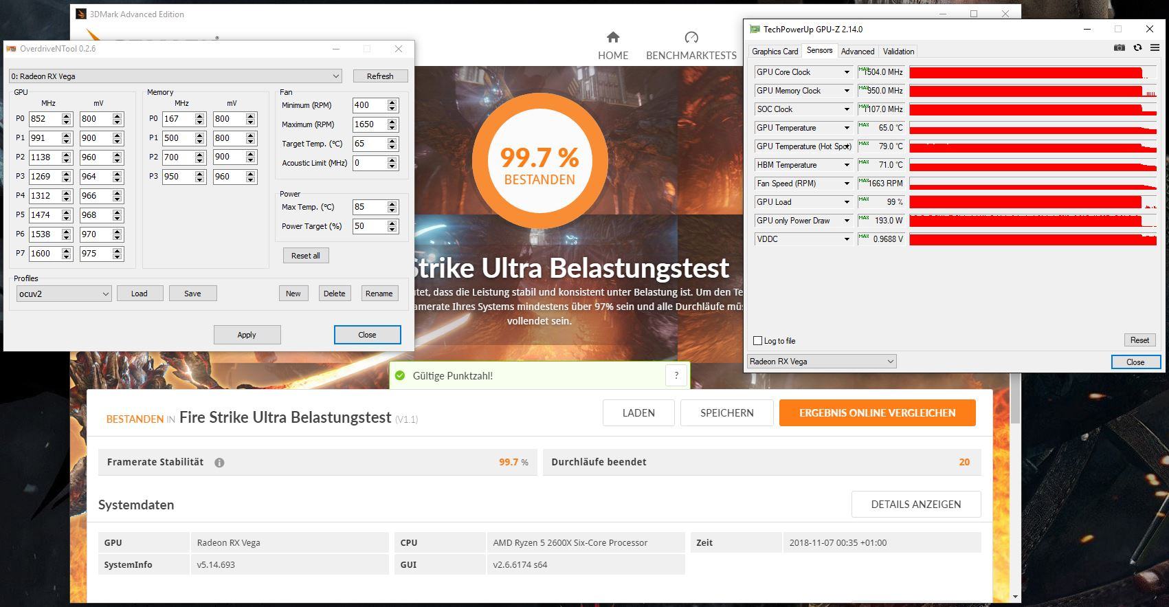
Task: Switch to Graphics Card tab in GPU-Z
Action: pos(775,52)
